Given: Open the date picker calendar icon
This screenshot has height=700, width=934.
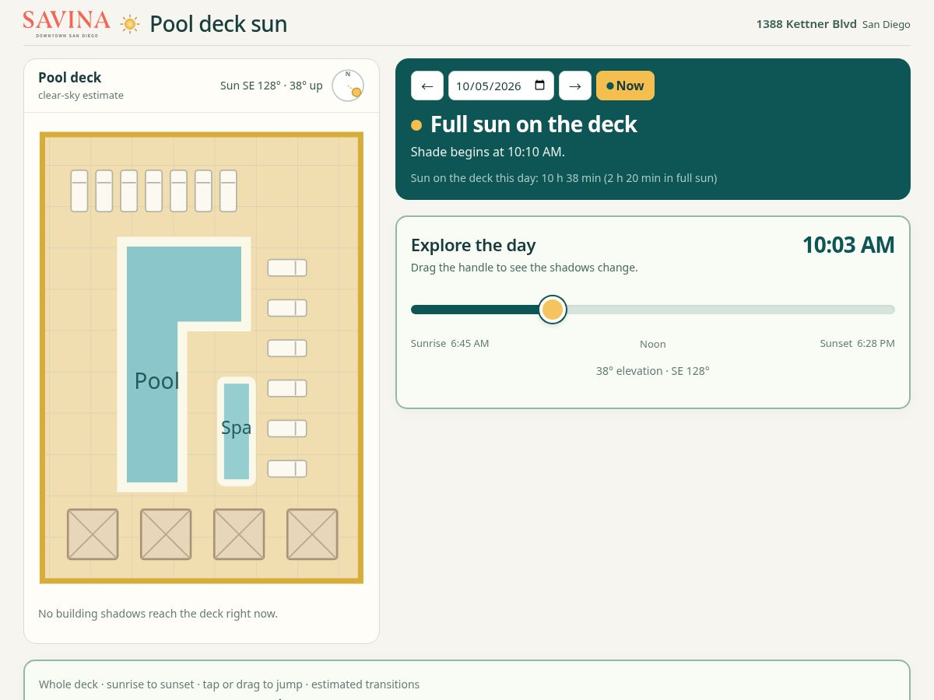Looking at the screenshot, I should click(x=540, y=86).
